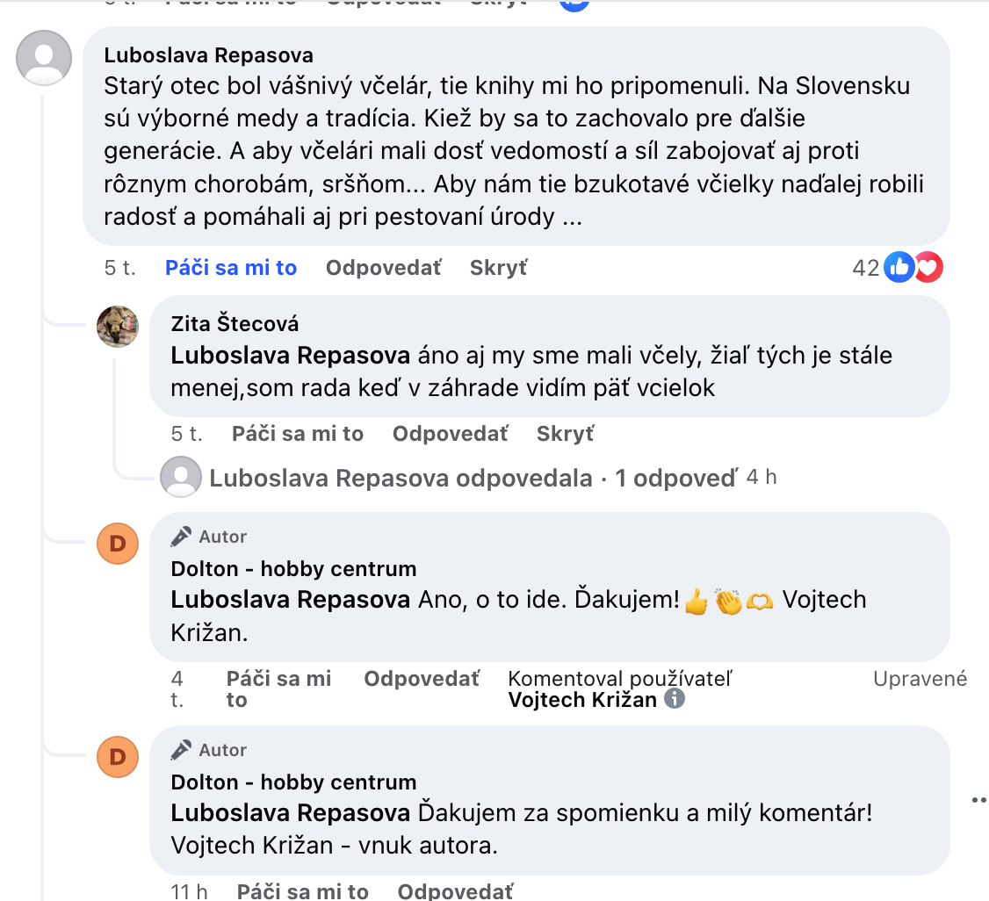
Task: Click small avatar beside Luboslava Repasova odpovedala
Action: pyautogui.click(x=181, y=477)
